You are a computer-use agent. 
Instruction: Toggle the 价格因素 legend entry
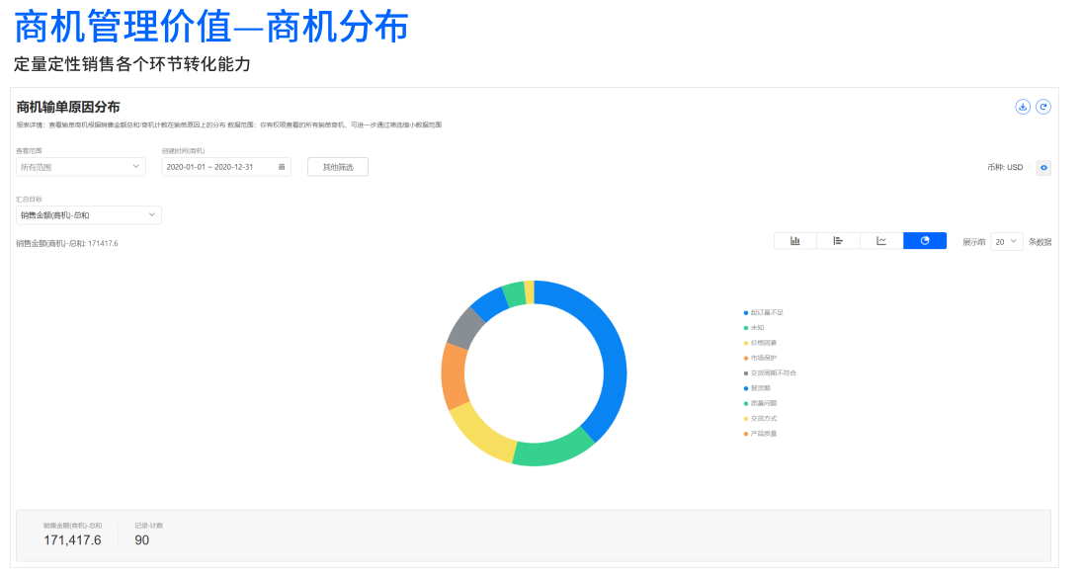coord(760,343)
